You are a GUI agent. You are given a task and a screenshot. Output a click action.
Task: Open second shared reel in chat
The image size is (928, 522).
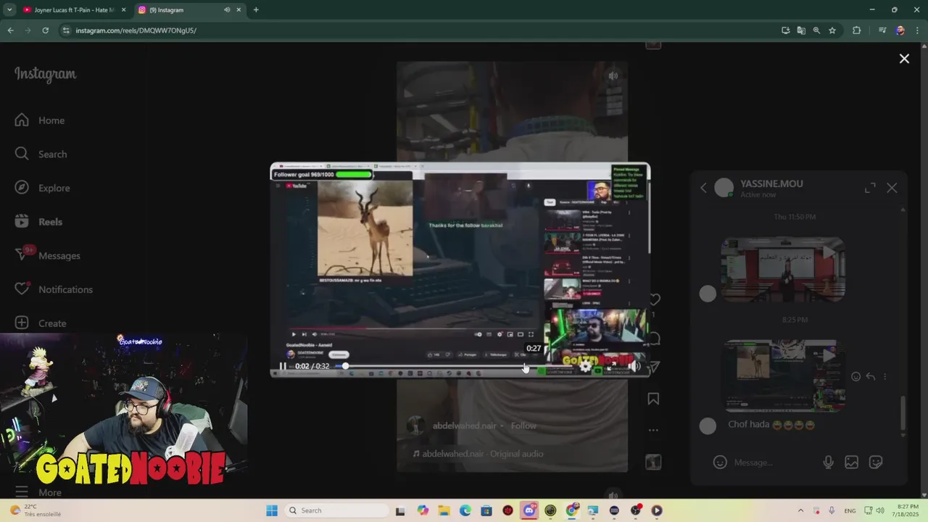click(784, 376)
